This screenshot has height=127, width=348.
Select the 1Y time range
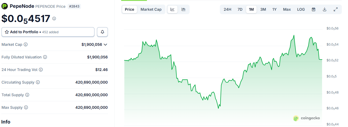pyautogui.click(x=275, y=9)
